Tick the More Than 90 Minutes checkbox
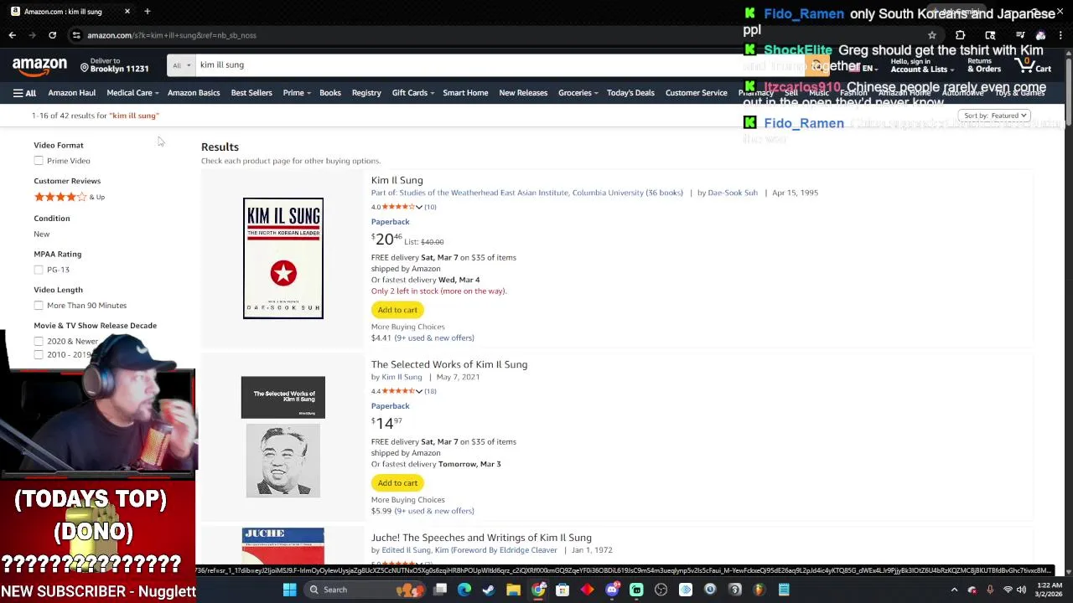The width and height of the screenshot is (1073, 603). tap(39, 306)
